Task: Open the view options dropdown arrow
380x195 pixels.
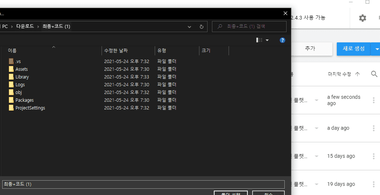Action: pos(267,40)
